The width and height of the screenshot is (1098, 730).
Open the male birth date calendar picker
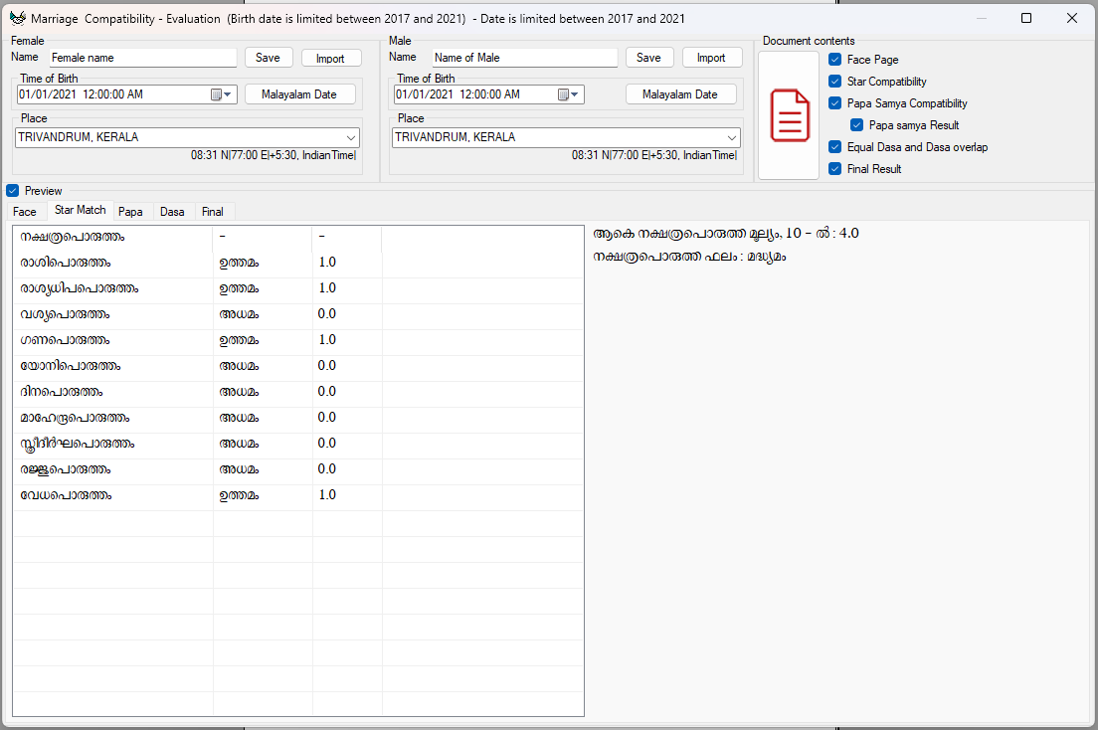(x=563, y=95)
